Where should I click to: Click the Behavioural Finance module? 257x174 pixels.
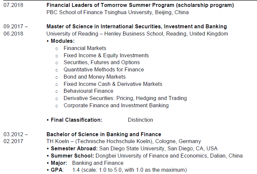click(88, 91)
